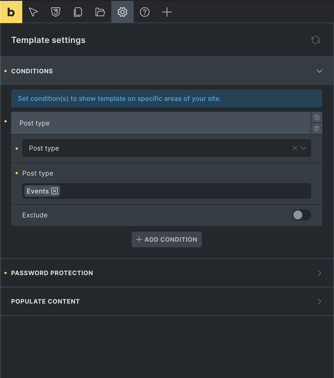The image size is (334, 378).
Task: Click the plus add element icon
Action: point(167,12)
